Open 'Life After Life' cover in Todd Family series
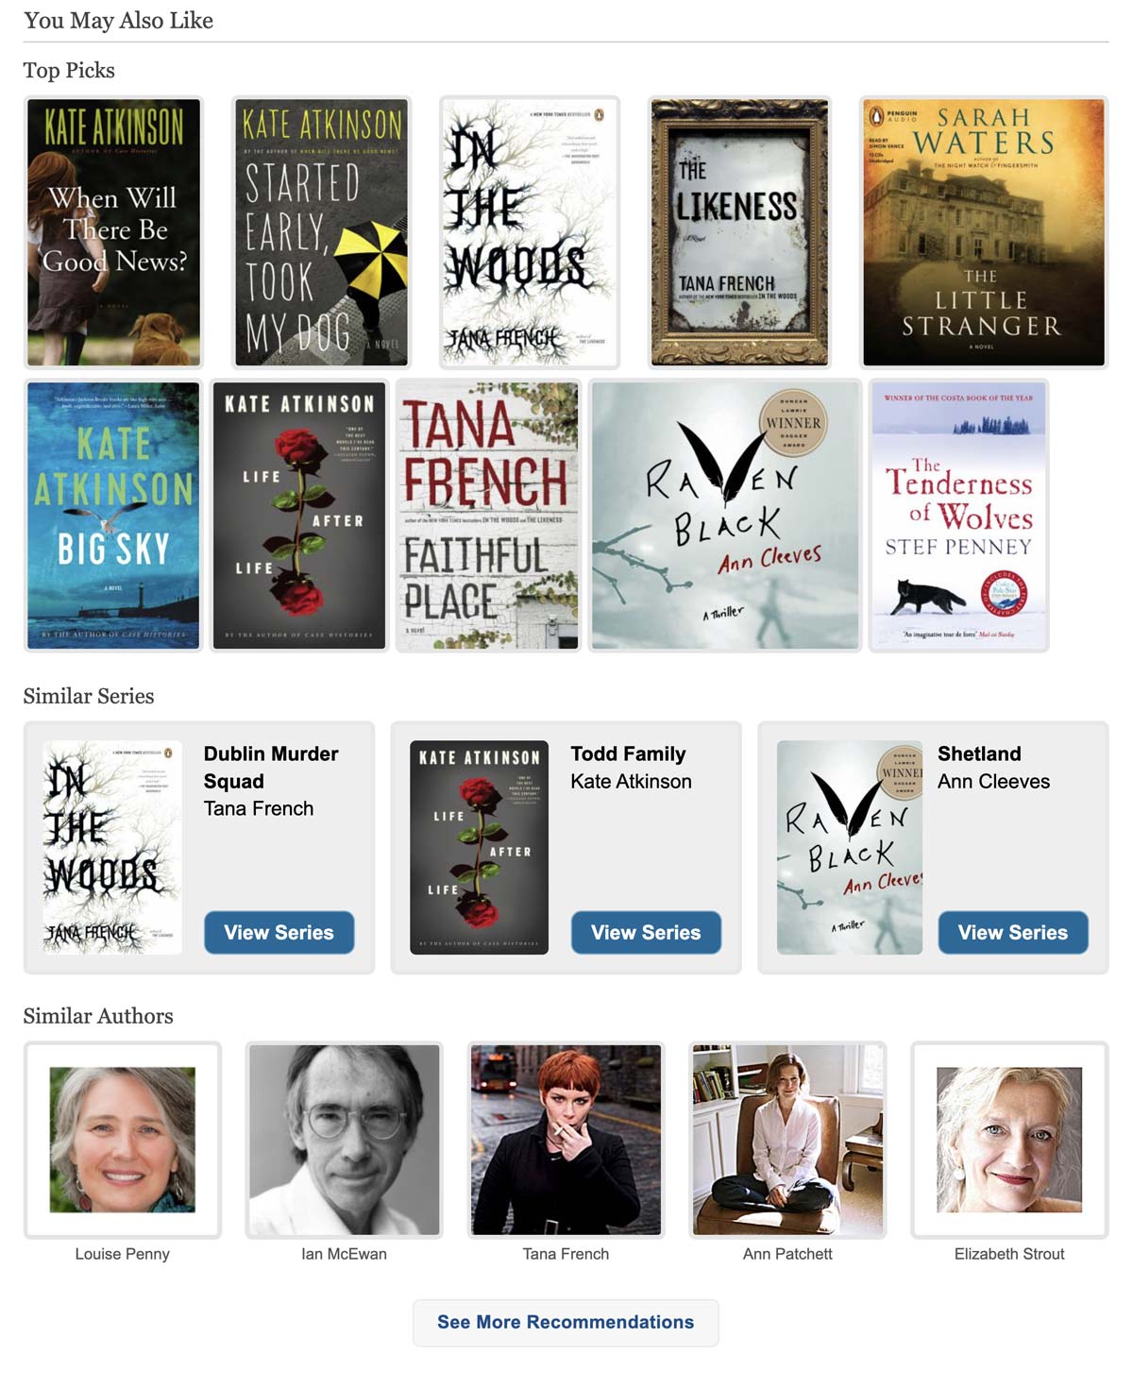The width and height of the screenshot is (1133, 1388). coord(479,847)
